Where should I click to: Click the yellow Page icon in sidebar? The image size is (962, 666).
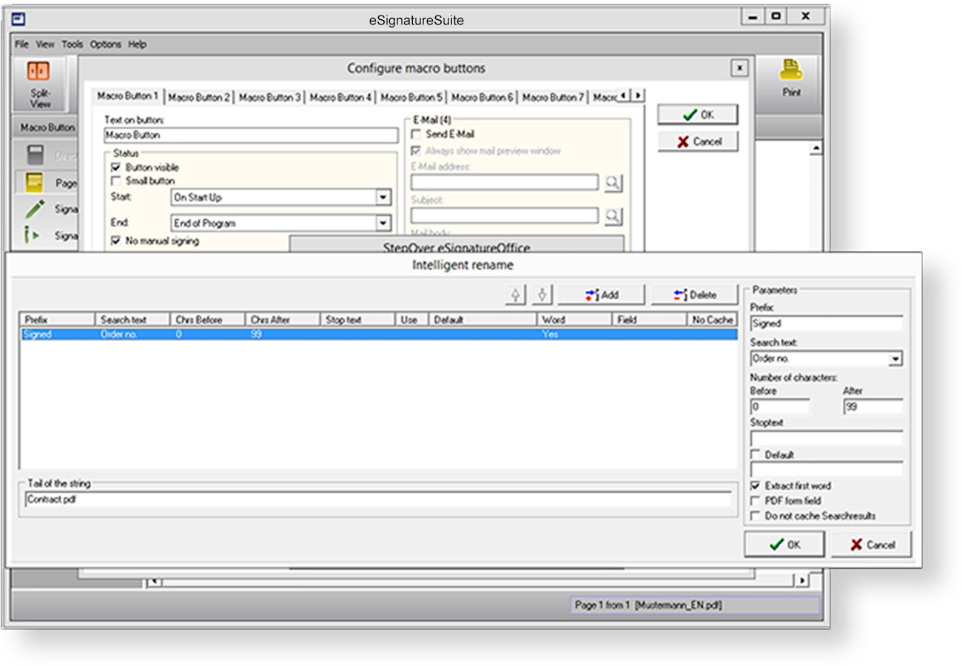[34, 182]
